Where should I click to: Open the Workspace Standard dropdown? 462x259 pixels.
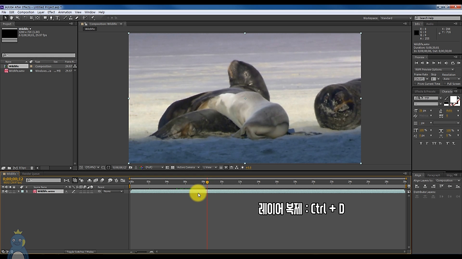(x=396, y=18)
